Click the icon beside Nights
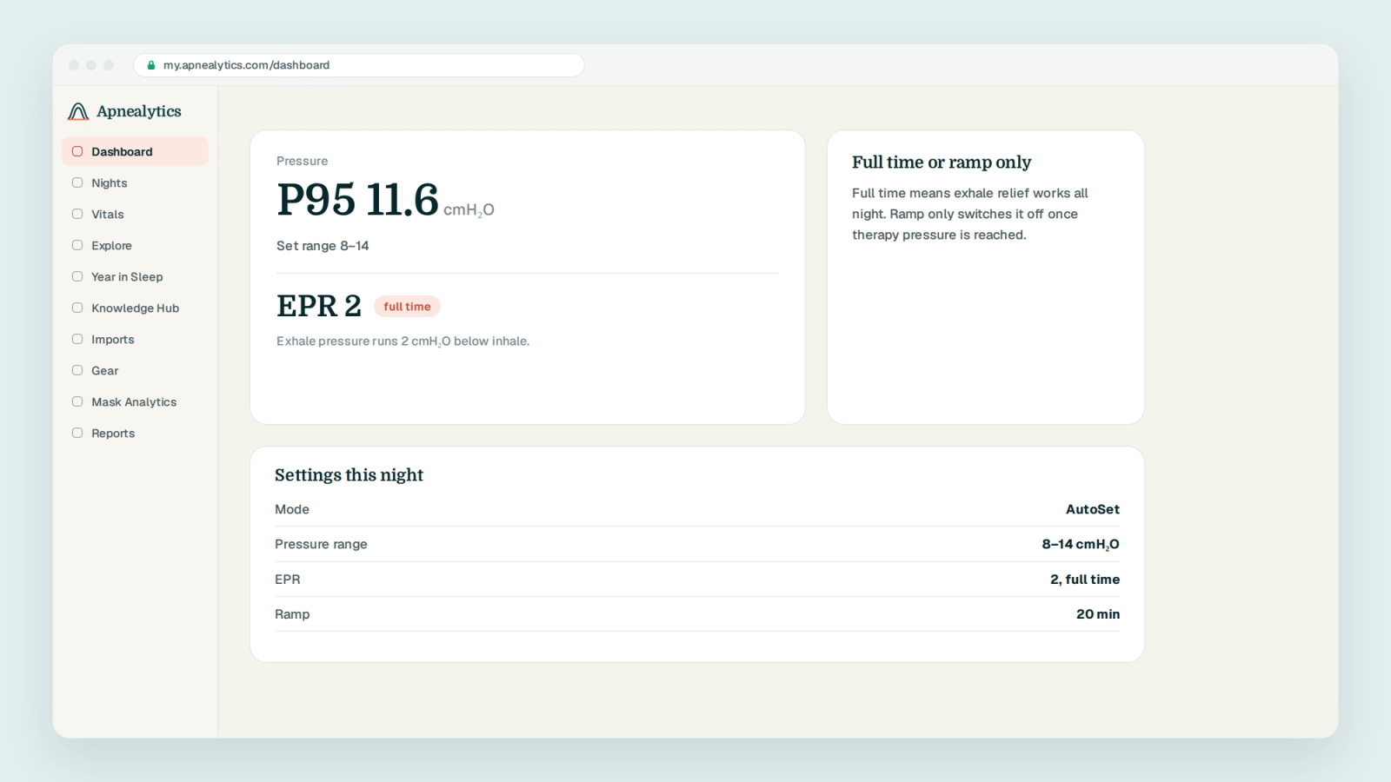1391x782 pixels. point(77,182)
